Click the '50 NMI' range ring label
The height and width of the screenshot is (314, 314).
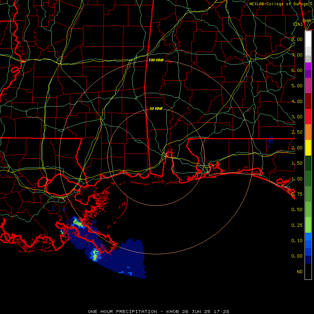tap(156, 109)
